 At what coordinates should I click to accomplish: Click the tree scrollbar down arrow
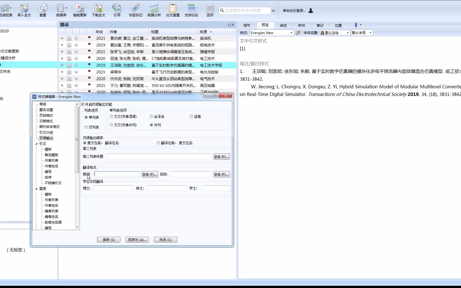click(x=77, y=227)
